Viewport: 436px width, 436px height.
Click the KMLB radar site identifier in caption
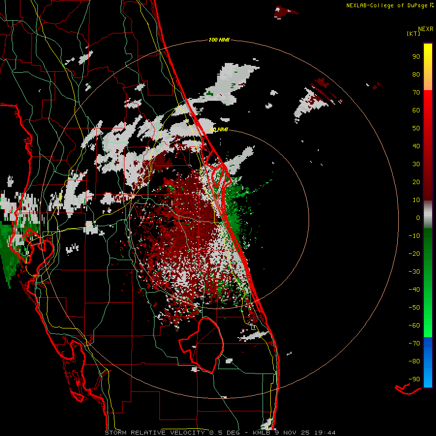tap(262, 433)
